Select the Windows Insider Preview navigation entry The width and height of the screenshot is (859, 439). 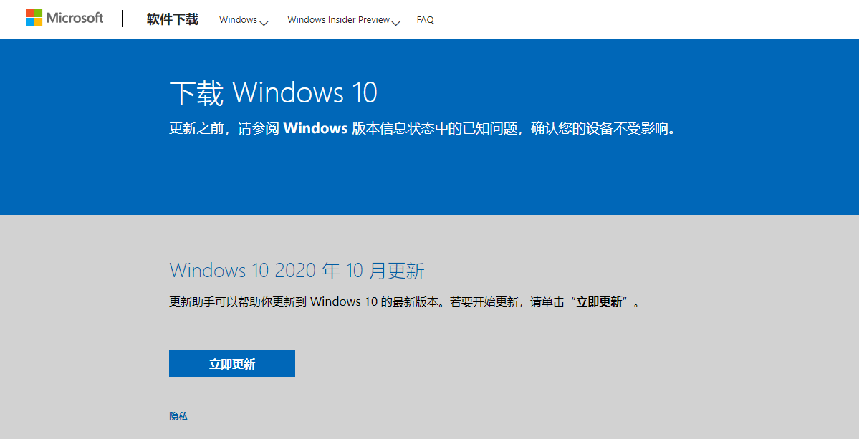(x=337, y=19)
